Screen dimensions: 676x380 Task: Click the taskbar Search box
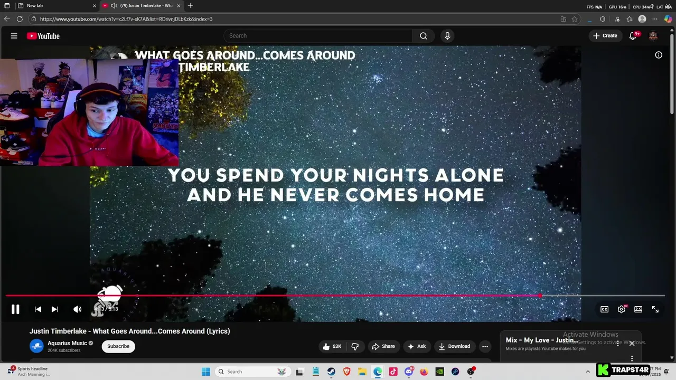(x=253, y=372)
